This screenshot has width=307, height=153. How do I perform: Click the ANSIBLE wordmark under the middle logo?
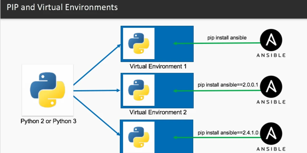tap(271, 102)
